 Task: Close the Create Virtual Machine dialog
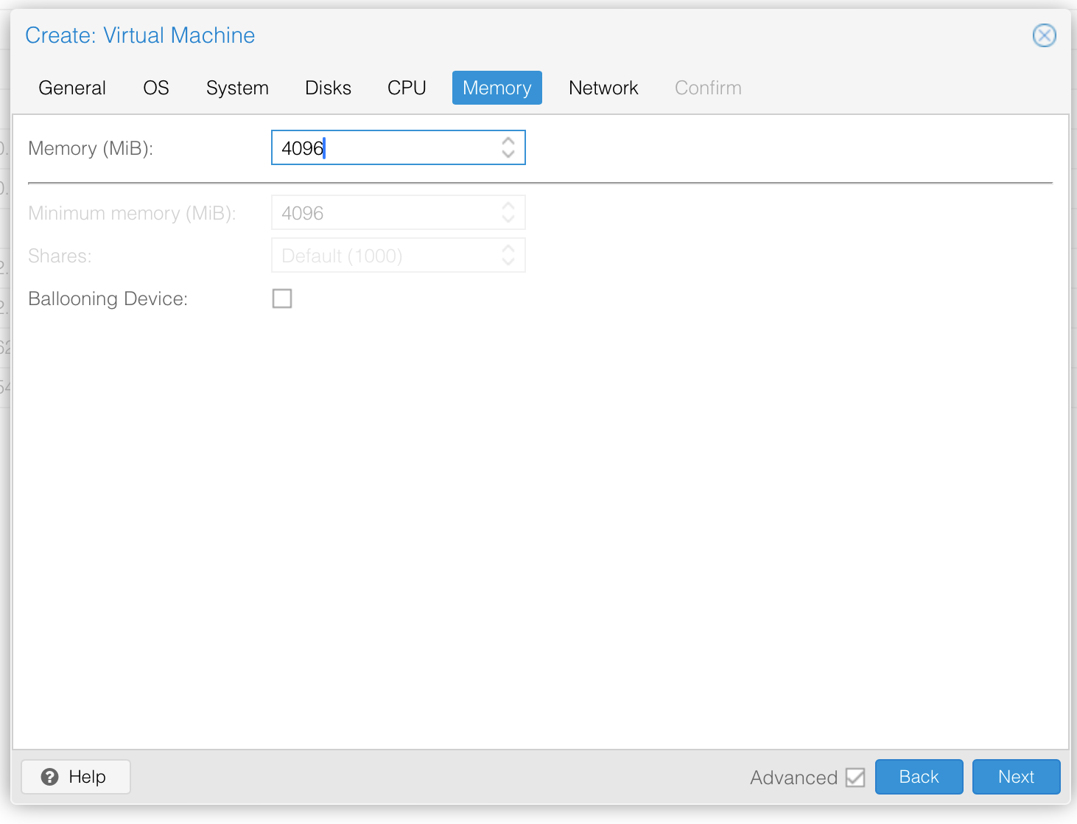click(x=1044, y=35)
